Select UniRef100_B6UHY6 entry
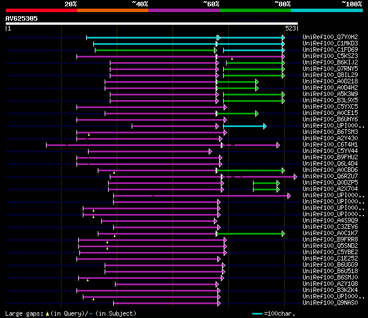 click(x=330, y=120)
